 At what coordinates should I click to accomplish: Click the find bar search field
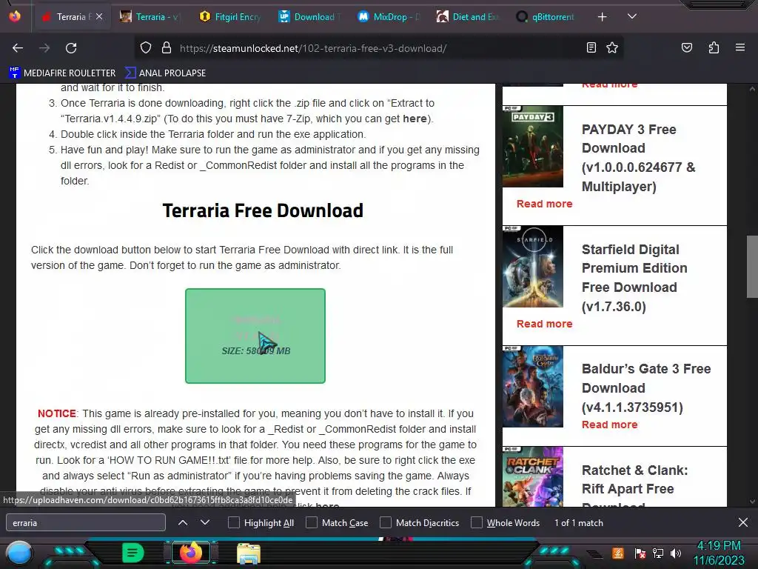[x=86, y=522]
